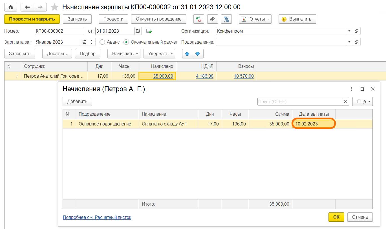Expand the Подразделение dropdown arrow
The image size is (386, 229).
(x=349, y=42)
